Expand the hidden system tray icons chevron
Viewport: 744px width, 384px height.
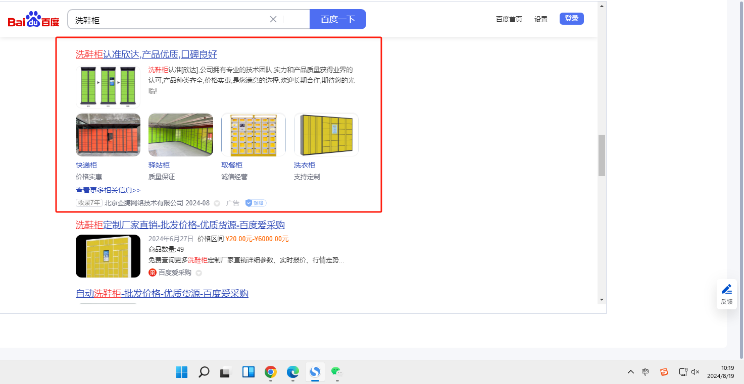click(630, 372)
